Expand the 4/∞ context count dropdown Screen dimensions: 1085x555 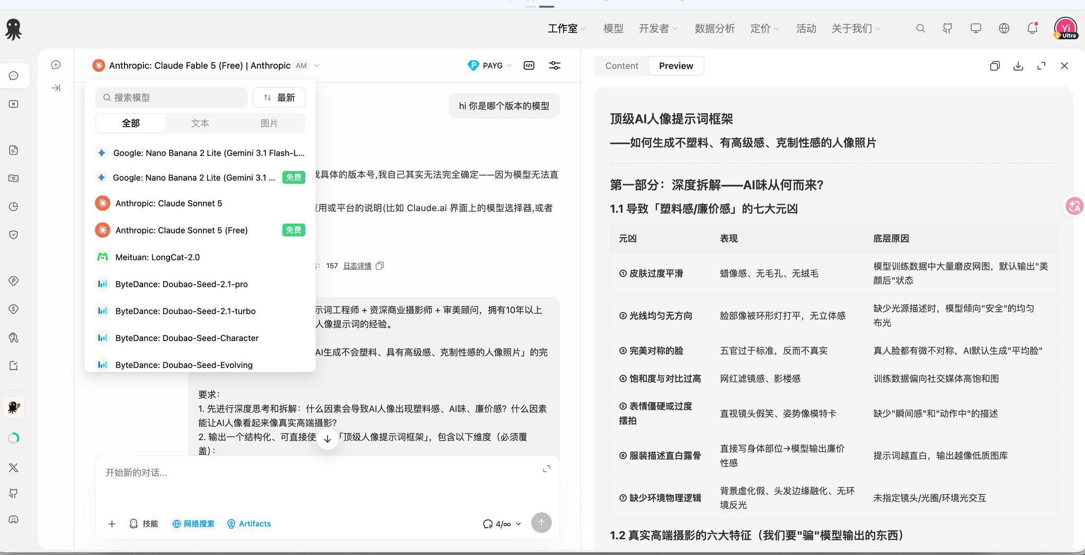pos(502,524)
